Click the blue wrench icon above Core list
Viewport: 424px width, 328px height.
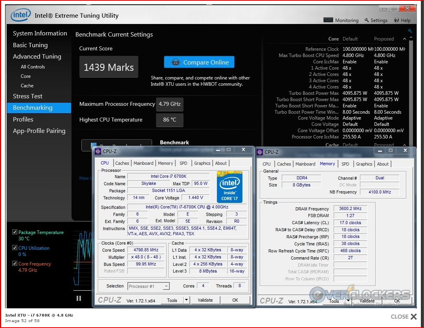tap(410, 31)
